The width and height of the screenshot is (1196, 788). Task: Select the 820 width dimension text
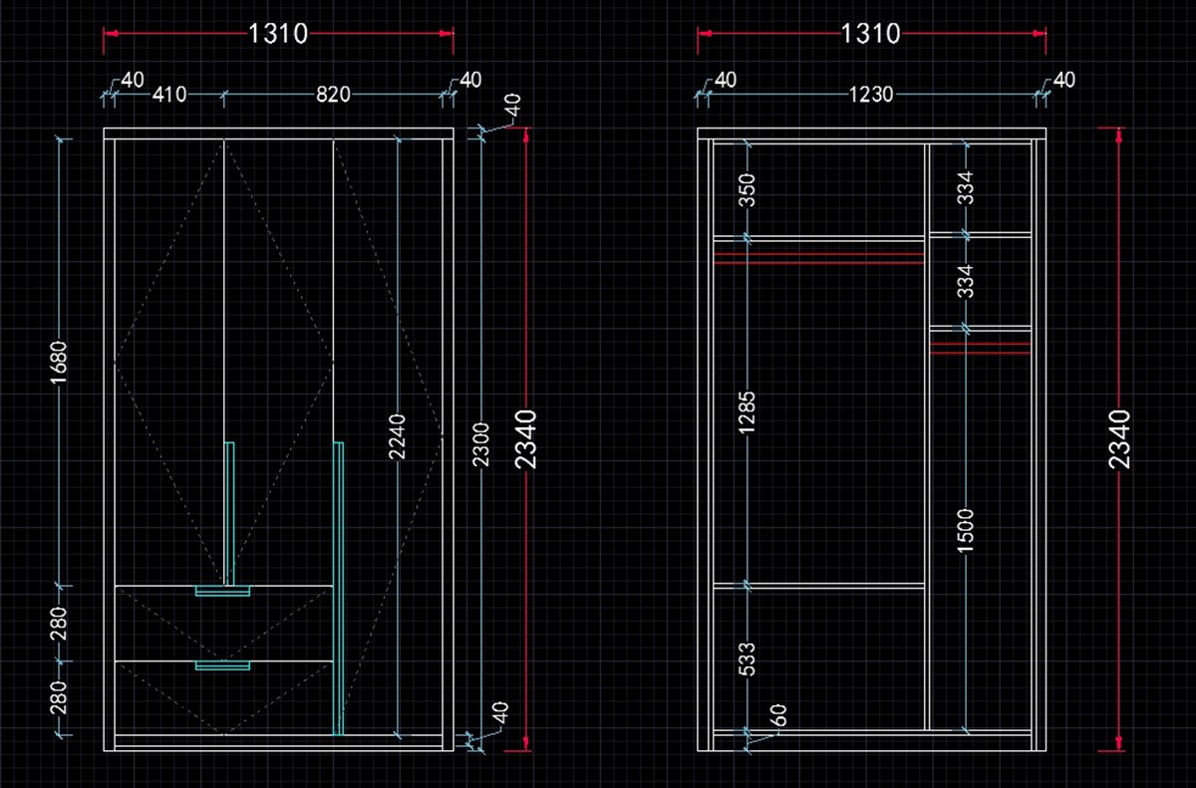pyautogui.click(x=333, y=96)
